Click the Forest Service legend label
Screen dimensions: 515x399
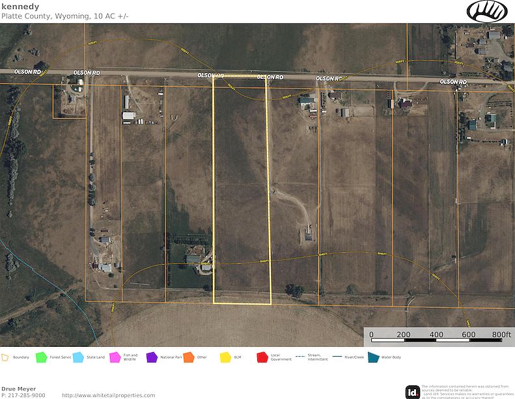point(61,357)
